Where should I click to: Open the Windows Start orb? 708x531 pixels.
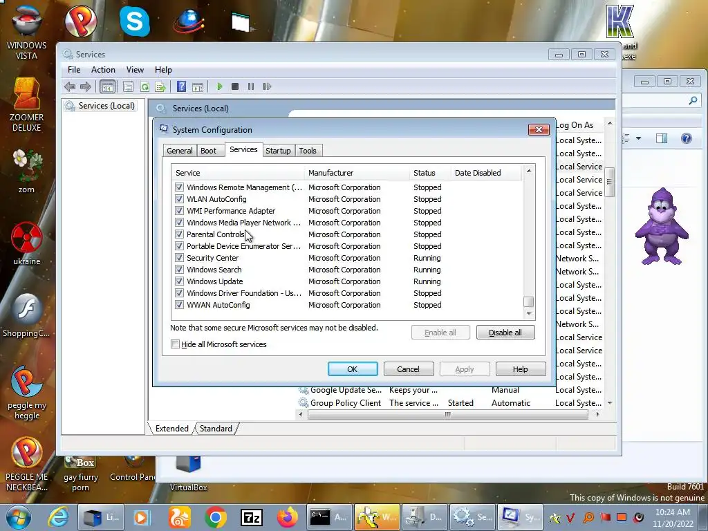pyautogui.click(x=19, y=517)
